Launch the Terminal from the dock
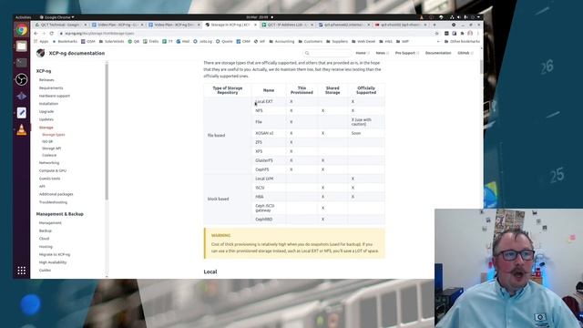The height and width of the screenshot is (328, 583). click(x=22, y=63)
